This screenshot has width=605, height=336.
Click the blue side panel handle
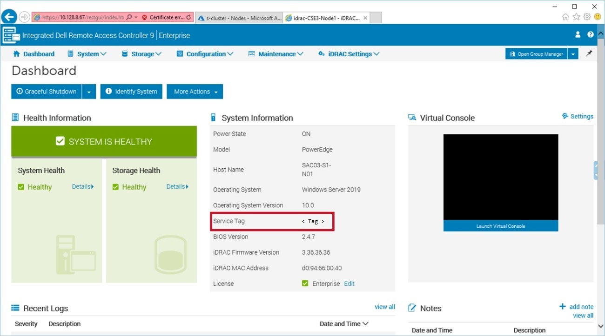pos(596,170)
